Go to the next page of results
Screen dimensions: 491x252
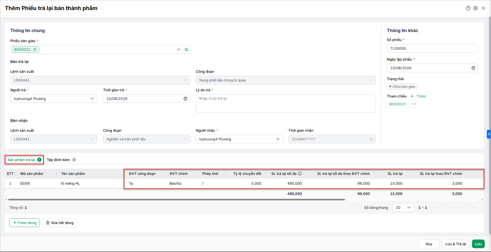point(461,207)
